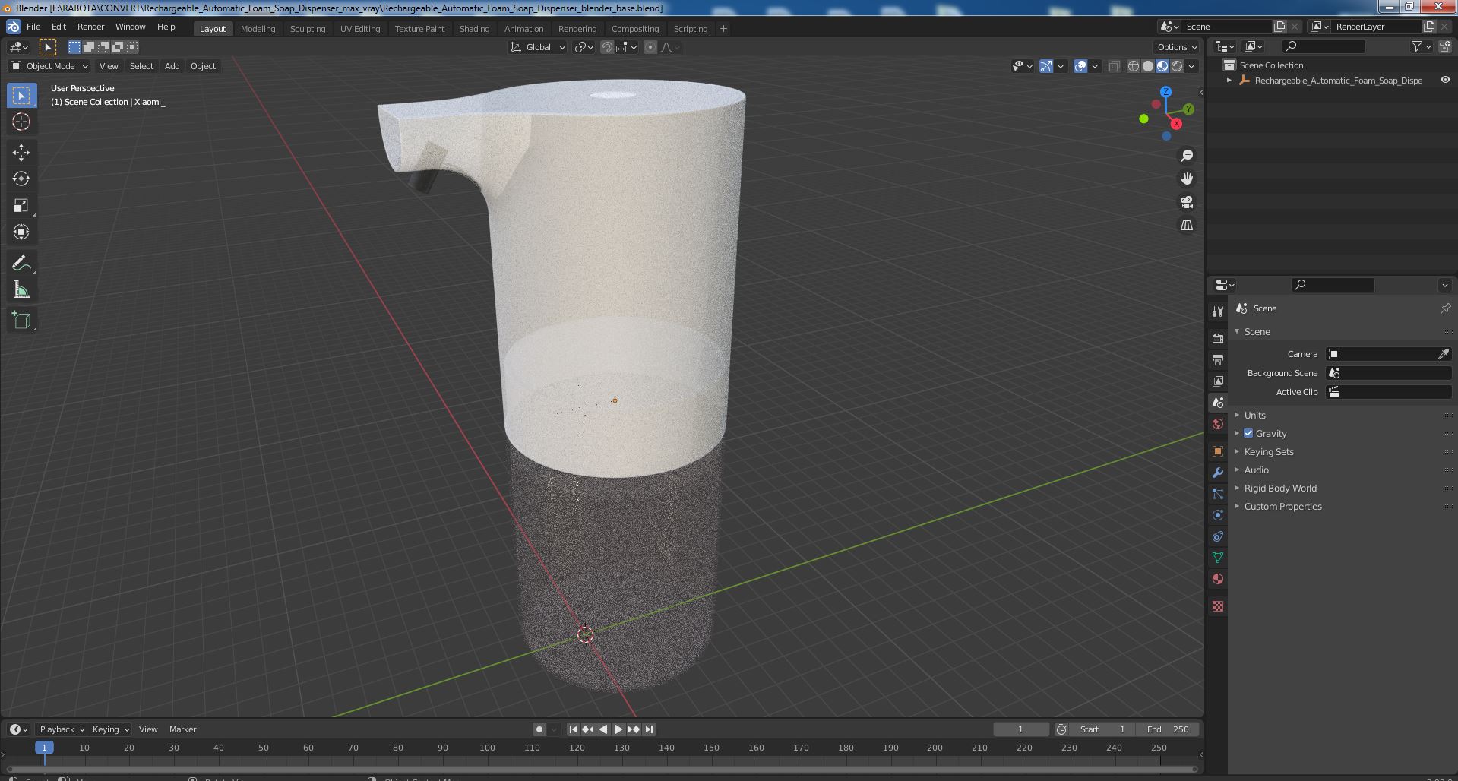The width and height of the screenshot is (1458, 781).
Task: Activate the Move tool
Action: coord(21,153)
